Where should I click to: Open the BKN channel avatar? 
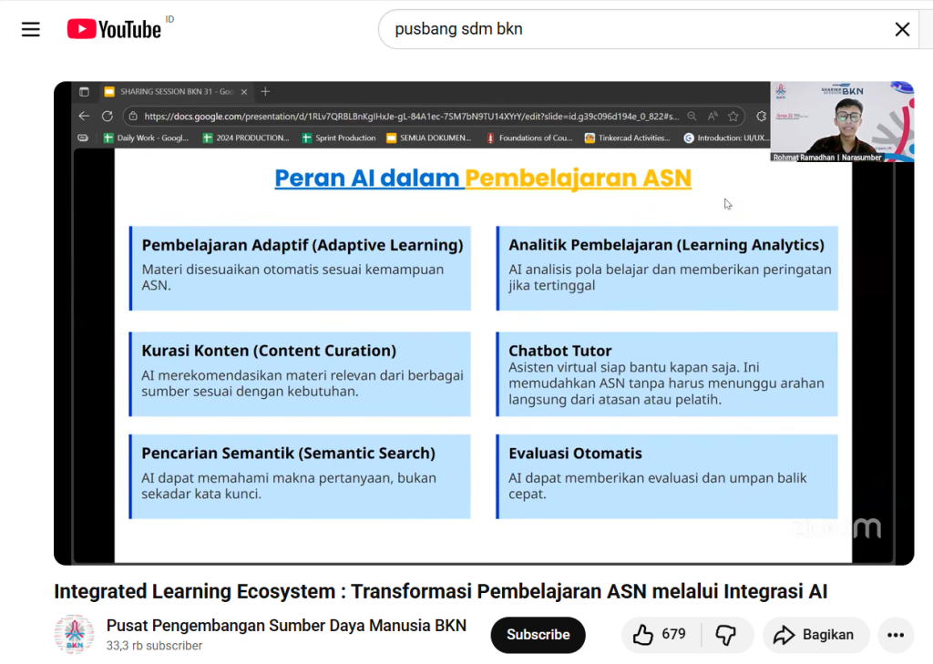coord(74,634)
